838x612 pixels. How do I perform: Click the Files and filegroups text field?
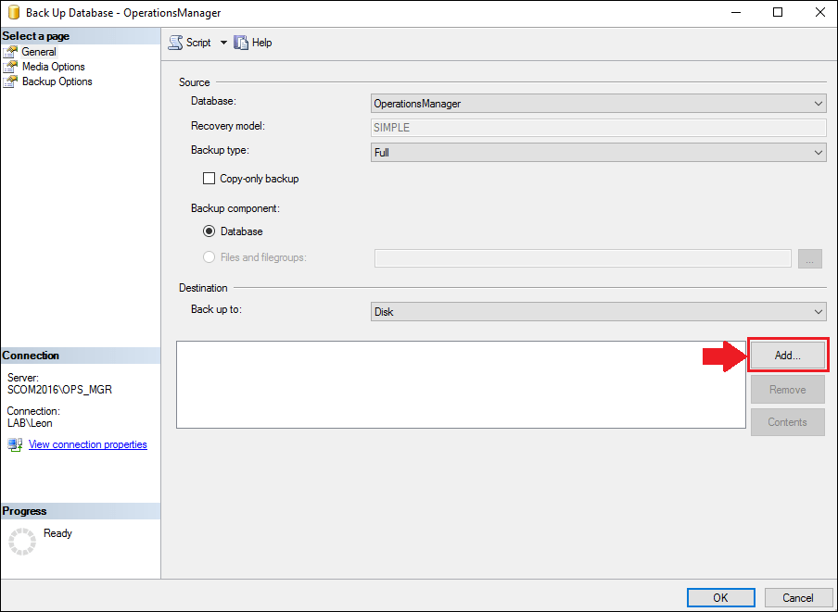pyautogui.click(x=582, y=258)
